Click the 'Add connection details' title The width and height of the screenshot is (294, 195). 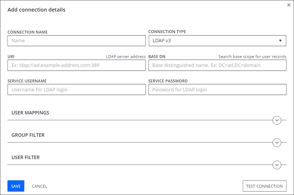36,10
